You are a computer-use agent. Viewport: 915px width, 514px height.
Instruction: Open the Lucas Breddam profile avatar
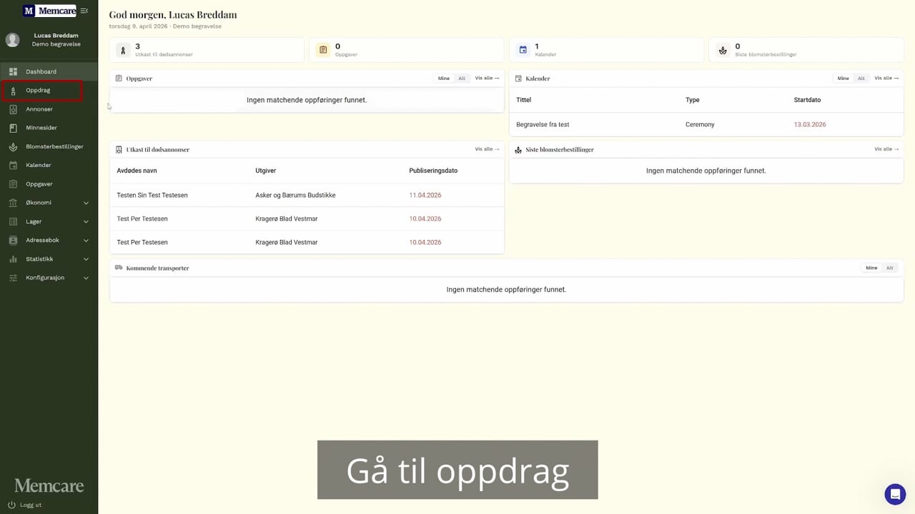[x=12, y=40]
